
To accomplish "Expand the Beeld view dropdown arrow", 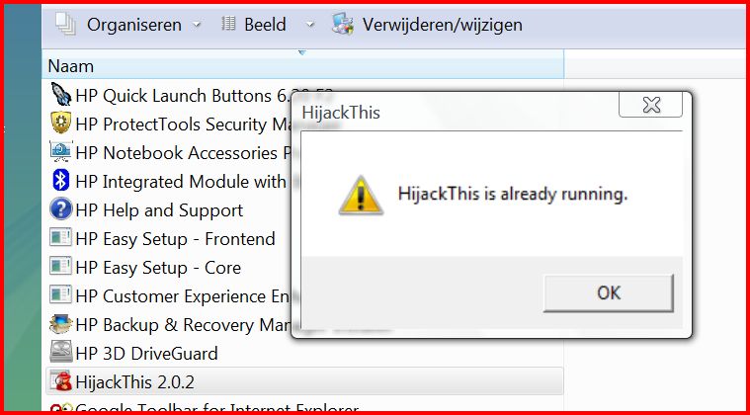I will (310, 25).
